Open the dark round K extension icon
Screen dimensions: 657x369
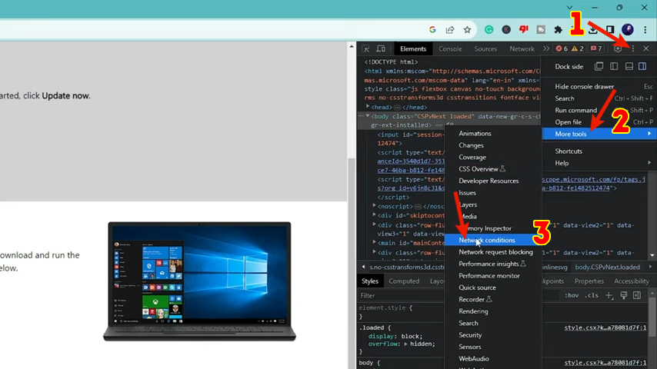[x=506, y=29]
